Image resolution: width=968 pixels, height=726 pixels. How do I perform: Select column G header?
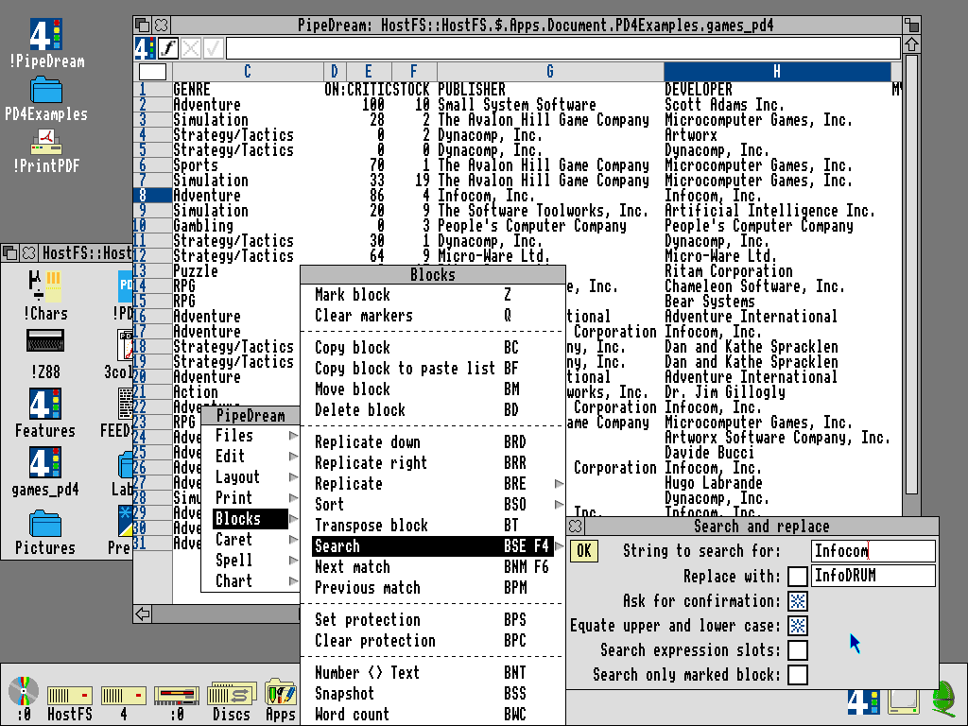coord(550,72)
